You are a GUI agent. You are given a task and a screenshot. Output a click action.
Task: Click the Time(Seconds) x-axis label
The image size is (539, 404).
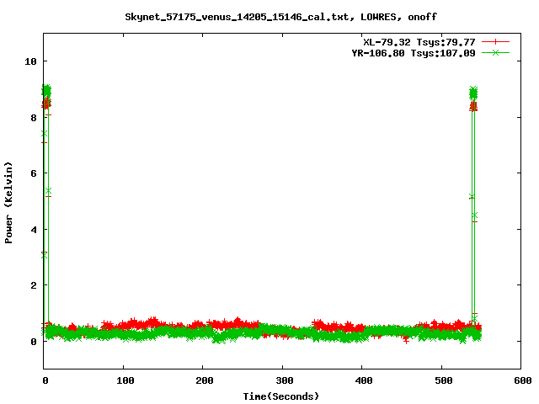pos(280,396)
